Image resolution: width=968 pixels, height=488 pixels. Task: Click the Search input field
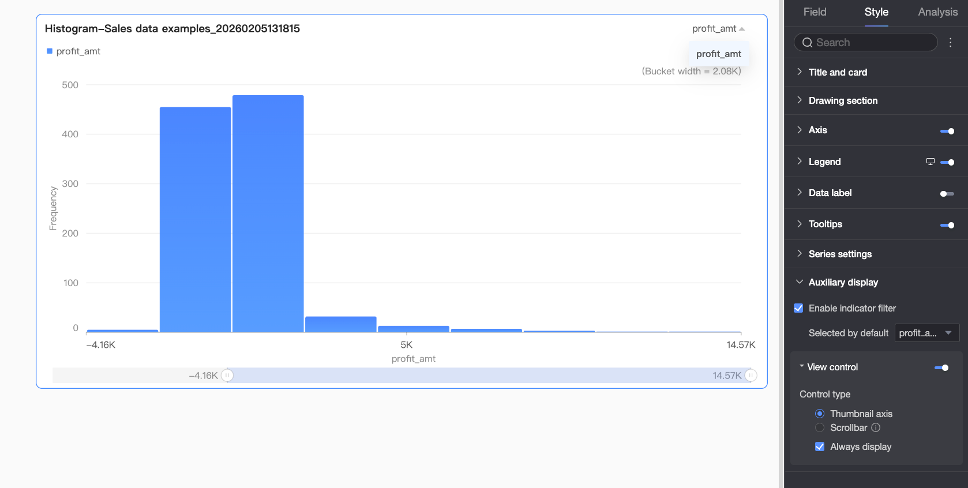[871, 43]
